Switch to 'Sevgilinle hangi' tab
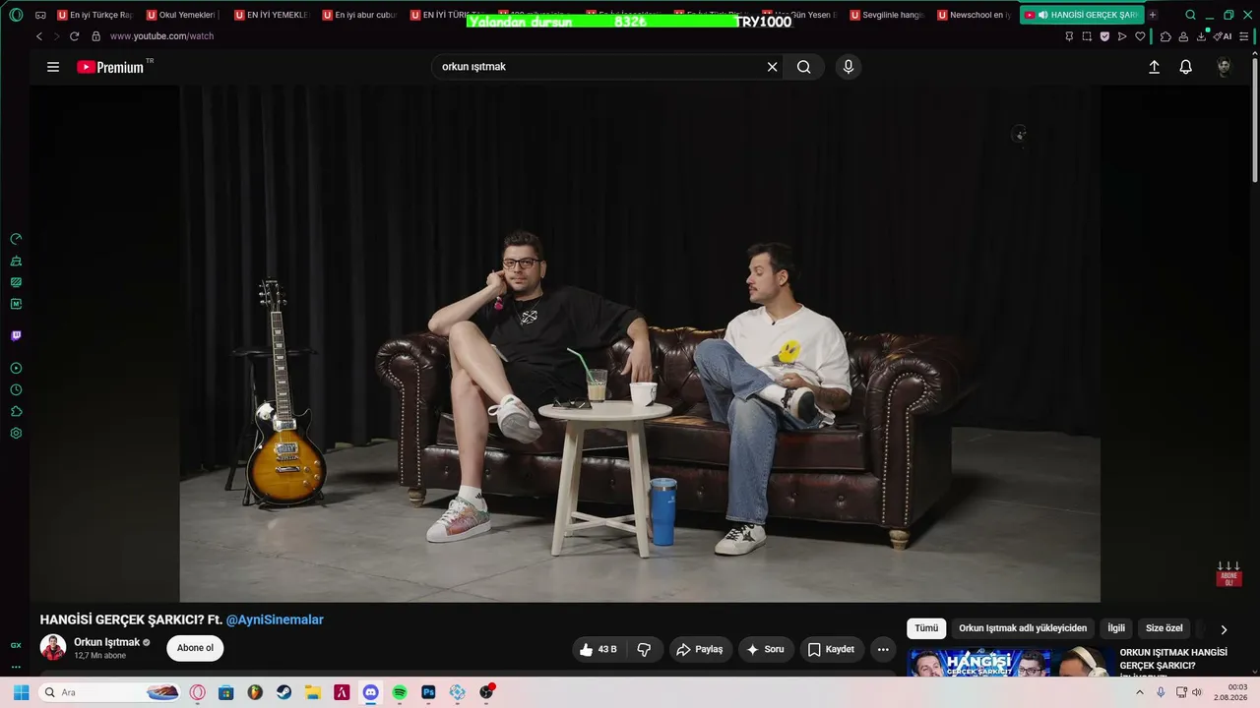 point(888,15)
